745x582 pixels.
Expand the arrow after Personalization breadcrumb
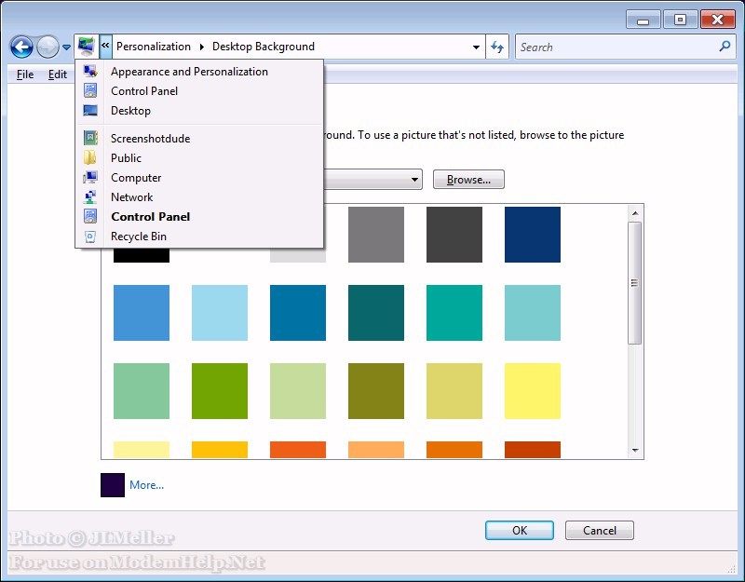tap(202, 47)
